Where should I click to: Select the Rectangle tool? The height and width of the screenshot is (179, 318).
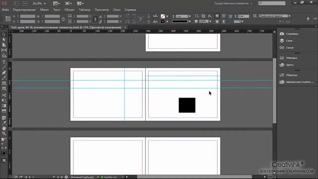pos(4,89)
